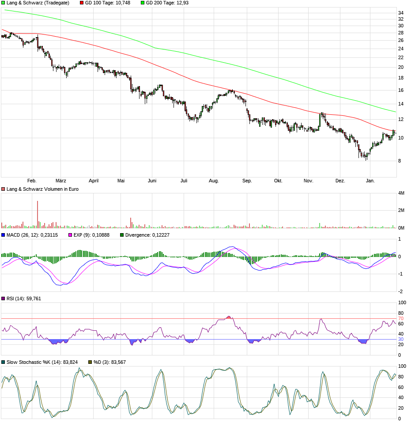
Task: Click the 'GD 200 Tage: 12,93' label
Action: click(x=167, y=3)
